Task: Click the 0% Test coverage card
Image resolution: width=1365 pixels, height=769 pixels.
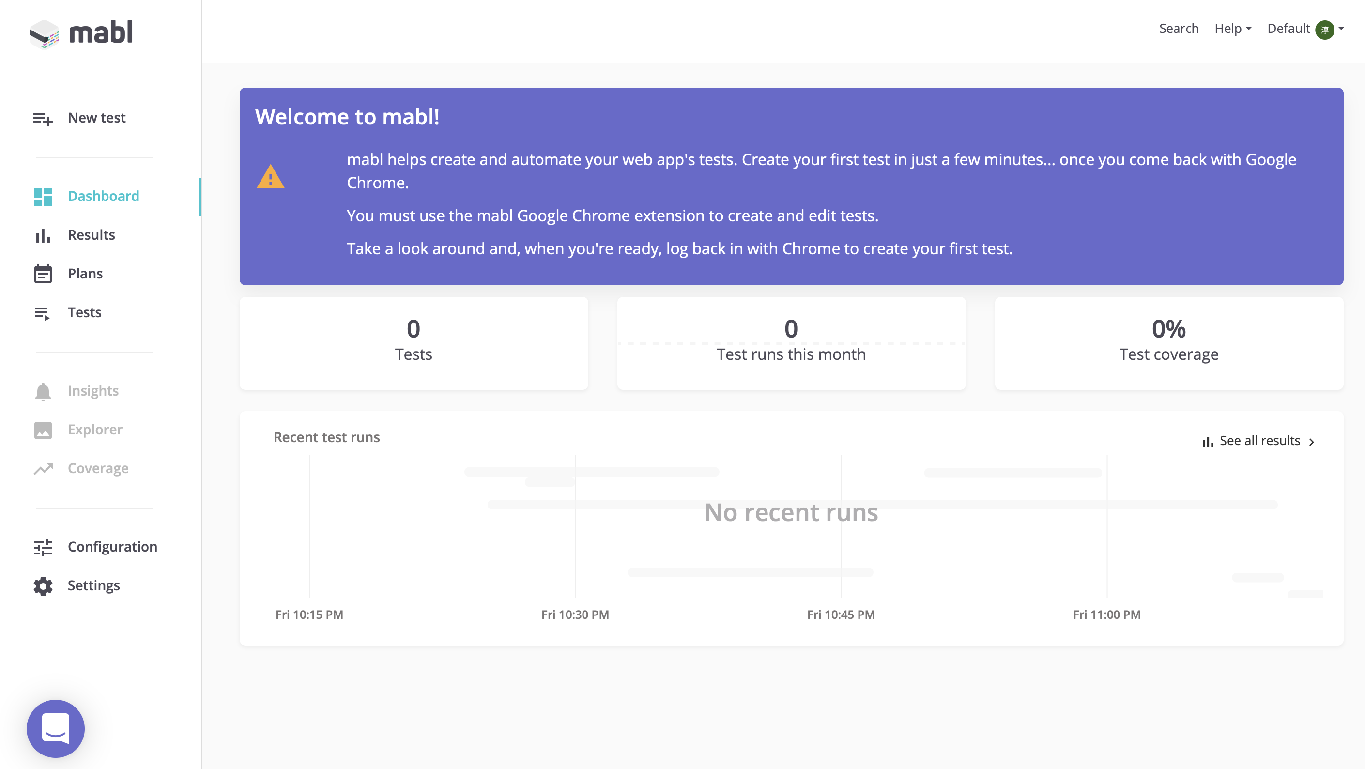Action: point(1168,343)
